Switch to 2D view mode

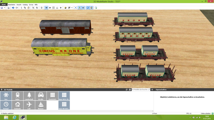[50, 8]
